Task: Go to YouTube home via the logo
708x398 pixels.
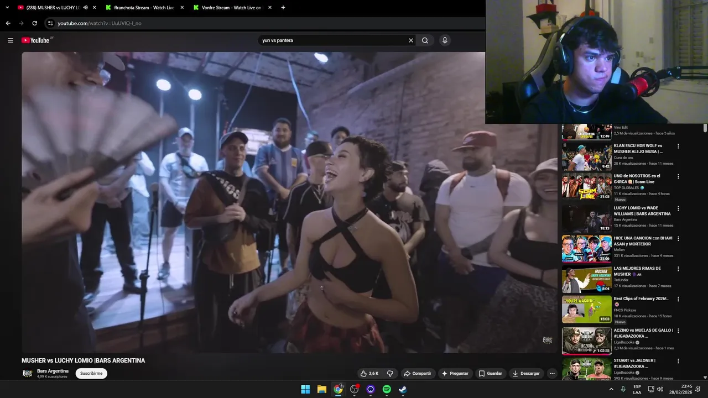Action: point(35,40)
